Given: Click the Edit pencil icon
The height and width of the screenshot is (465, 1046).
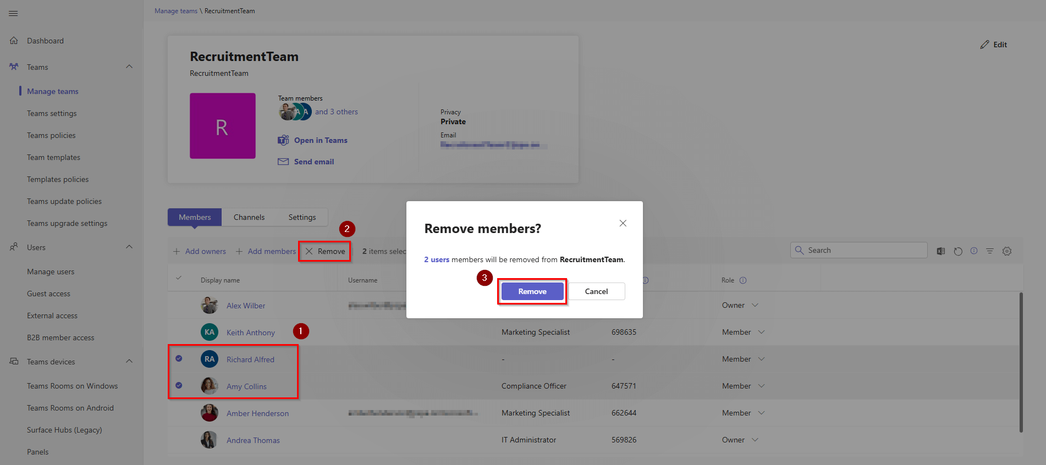Looking at the screenshot, I should click(x=984, y=45).
